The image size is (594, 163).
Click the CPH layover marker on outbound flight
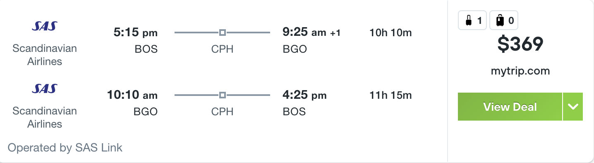223,32
